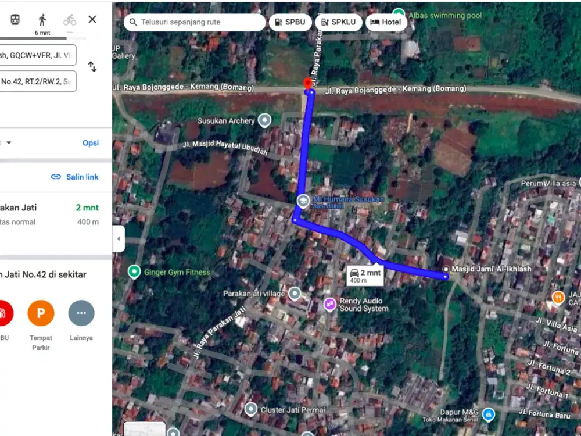
Task: Select the Rendy Audio Sound System pin
Action: (x=329, y=304)
